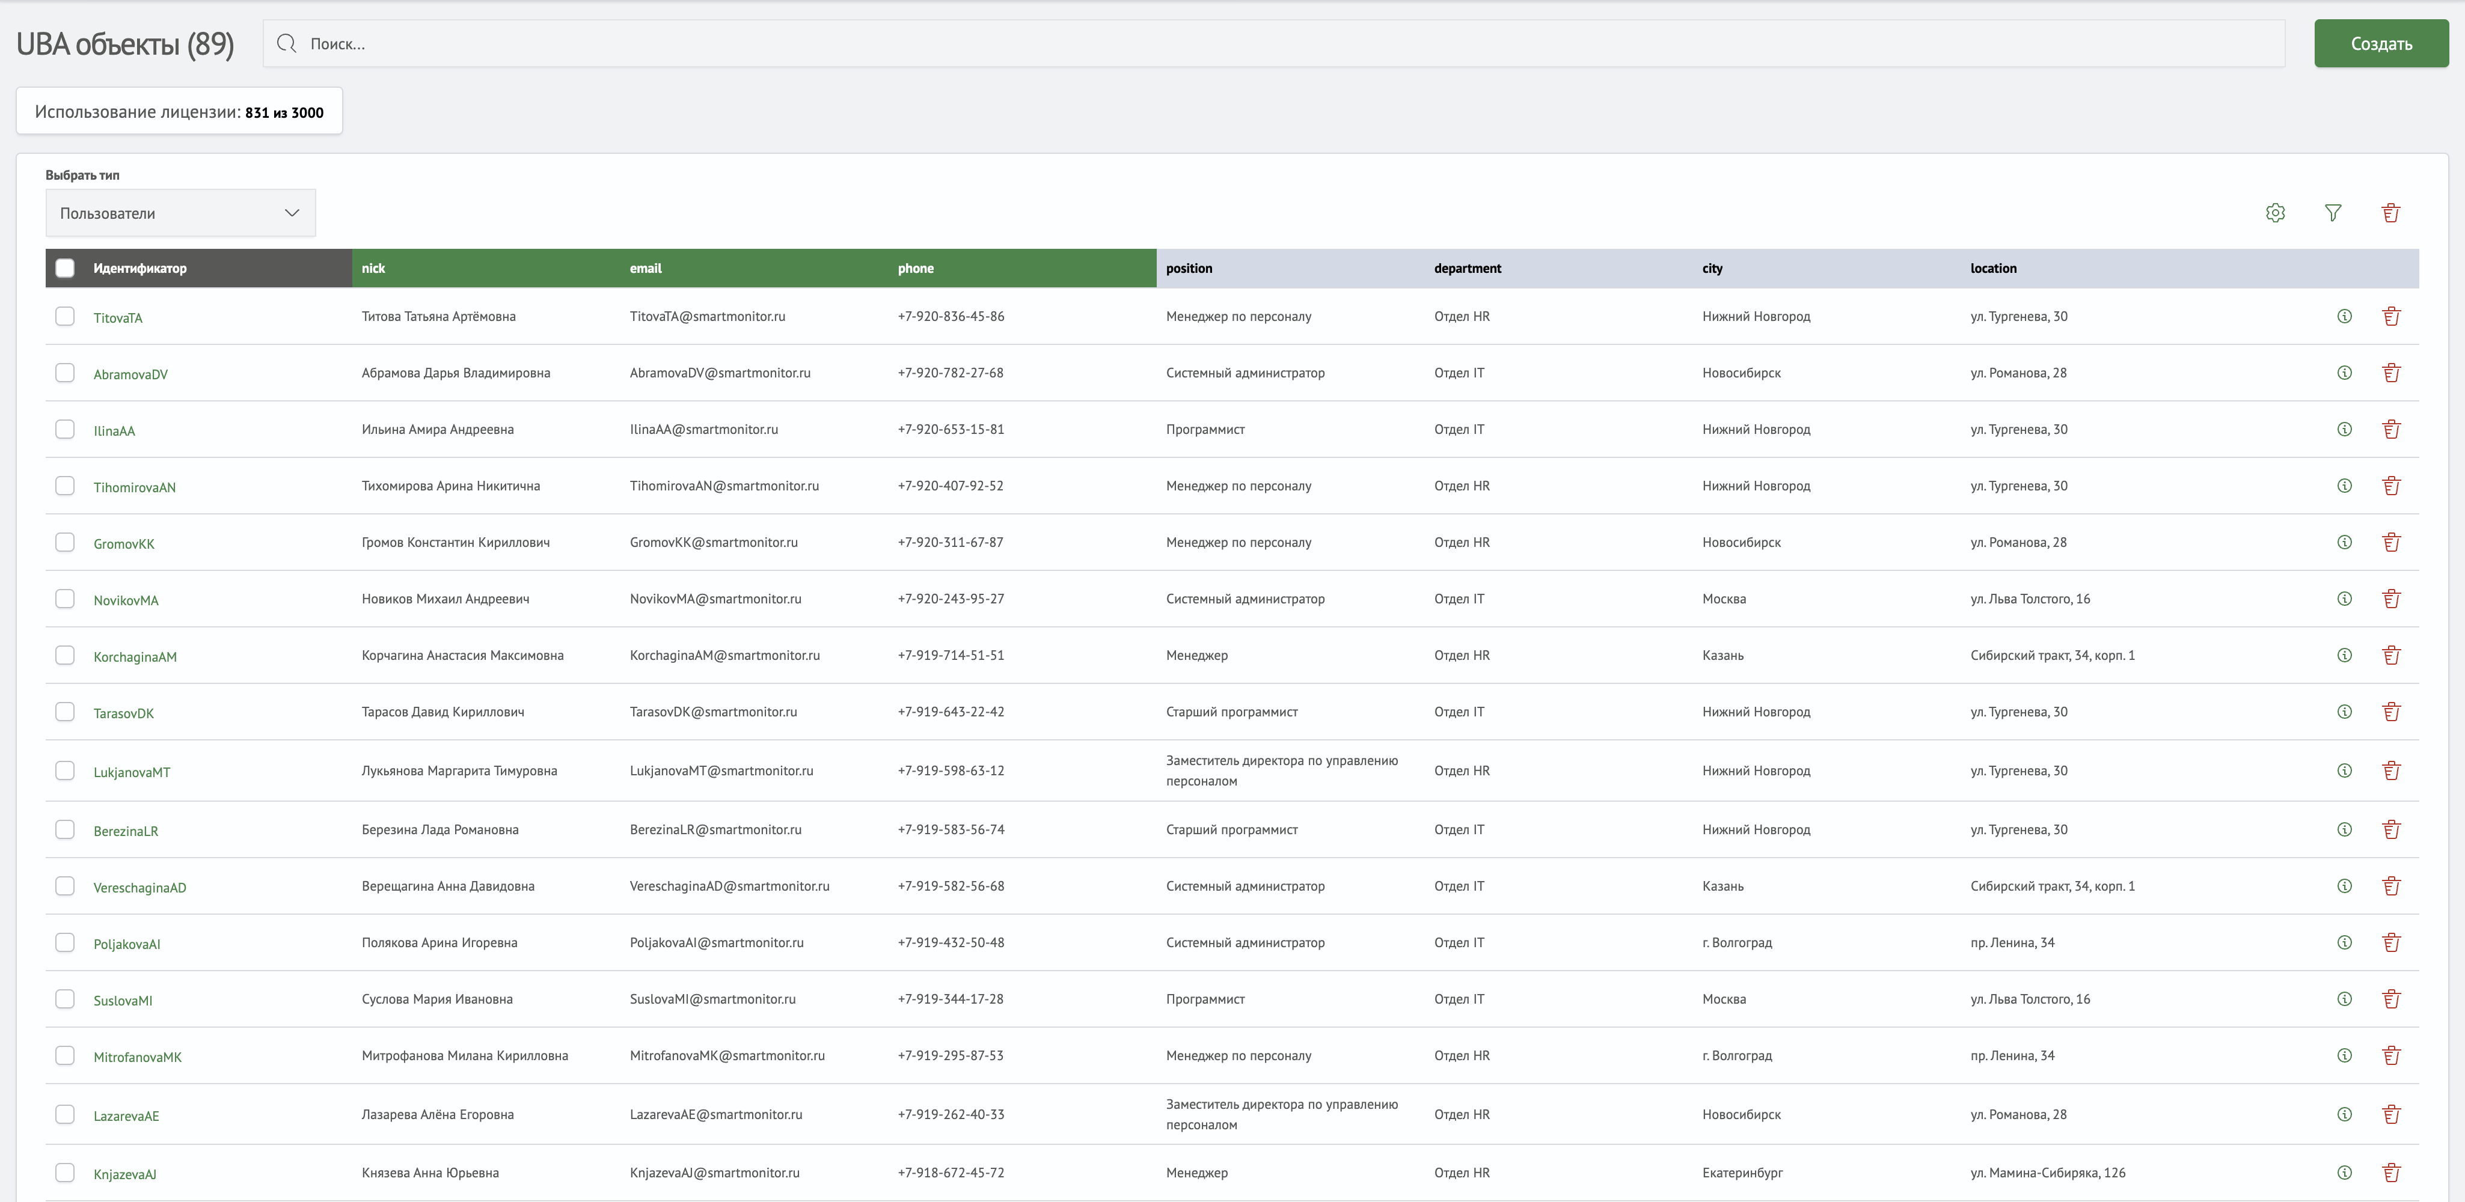
Task: Open the TihomirovaAN identifier link
Action: [x=134, y=487]
